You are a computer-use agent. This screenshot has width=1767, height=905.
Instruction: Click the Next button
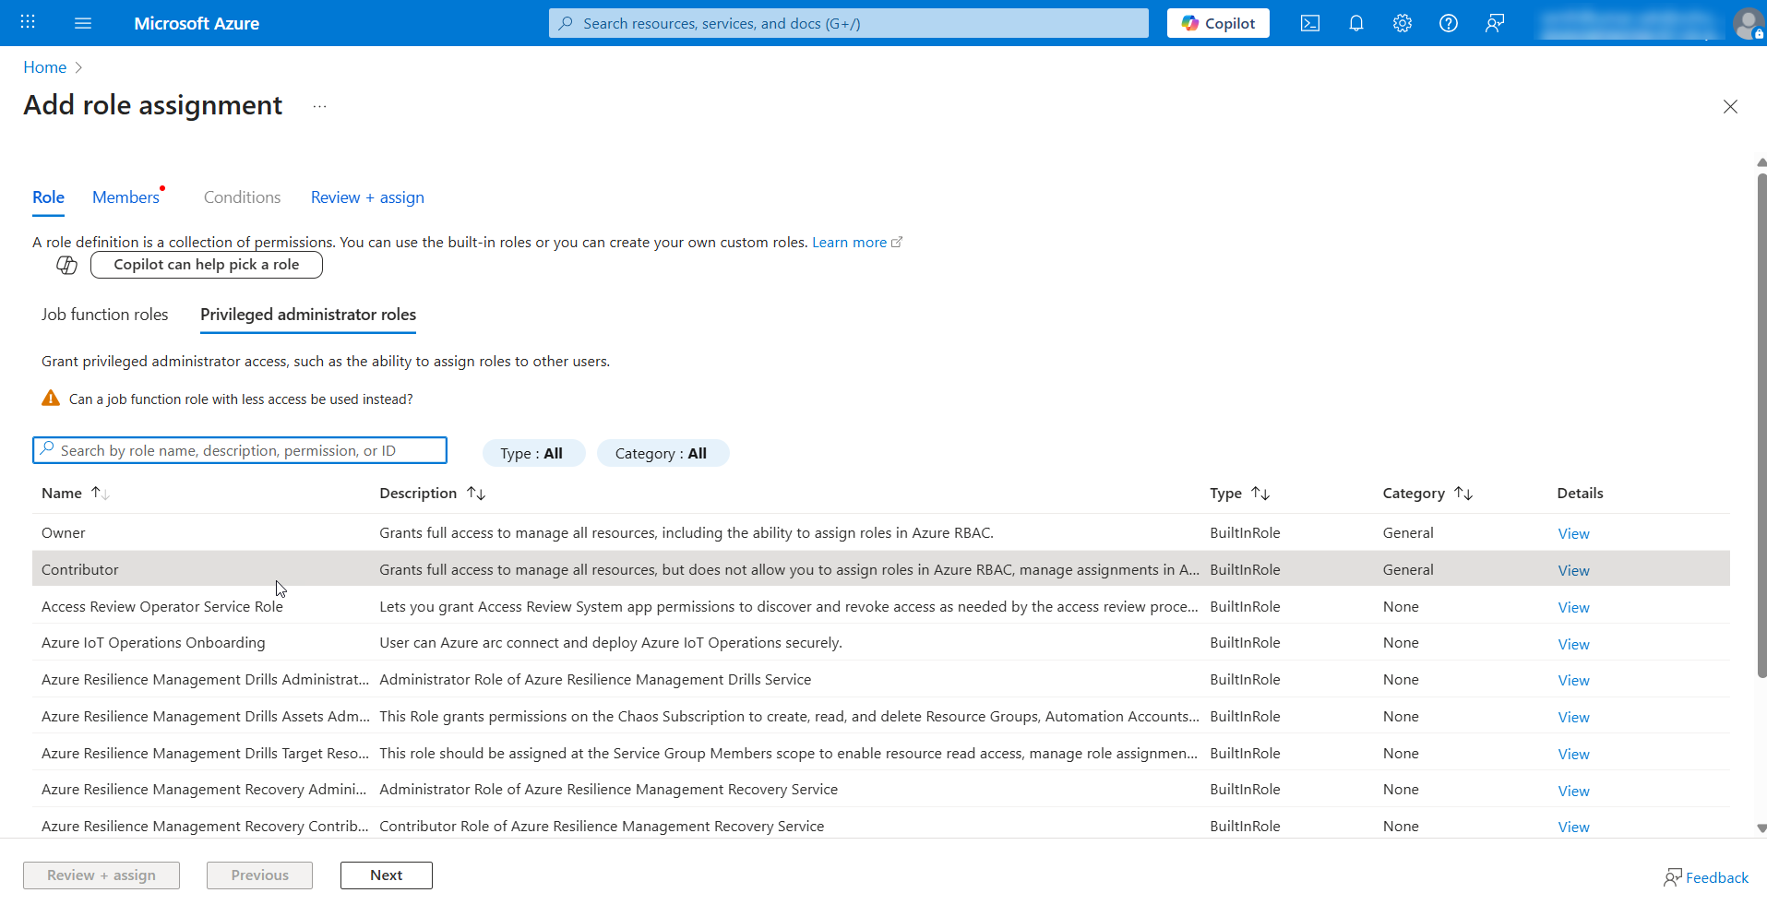click(386, 875)
